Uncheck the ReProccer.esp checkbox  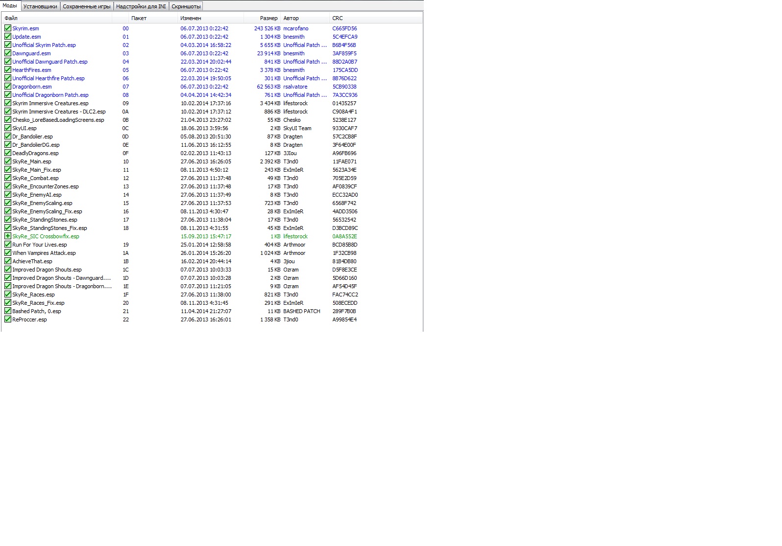pyautogui.click(x=8, y=319)
